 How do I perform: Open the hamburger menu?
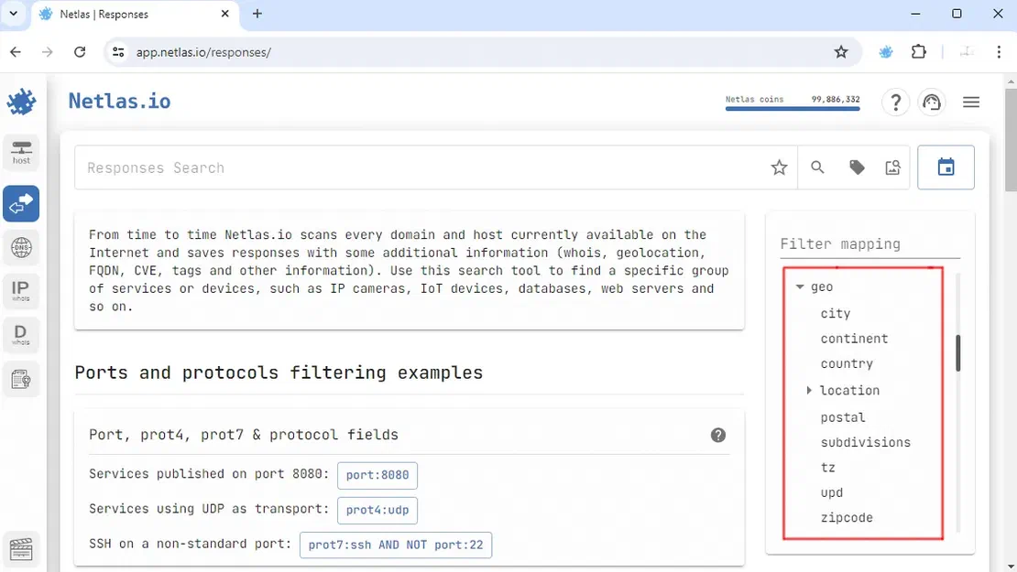pyautogui.click(x=971, y=102)
